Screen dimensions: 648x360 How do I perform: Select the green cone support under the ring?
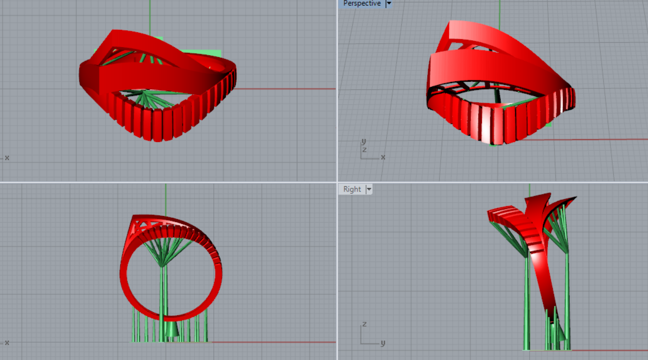[171, 329]
